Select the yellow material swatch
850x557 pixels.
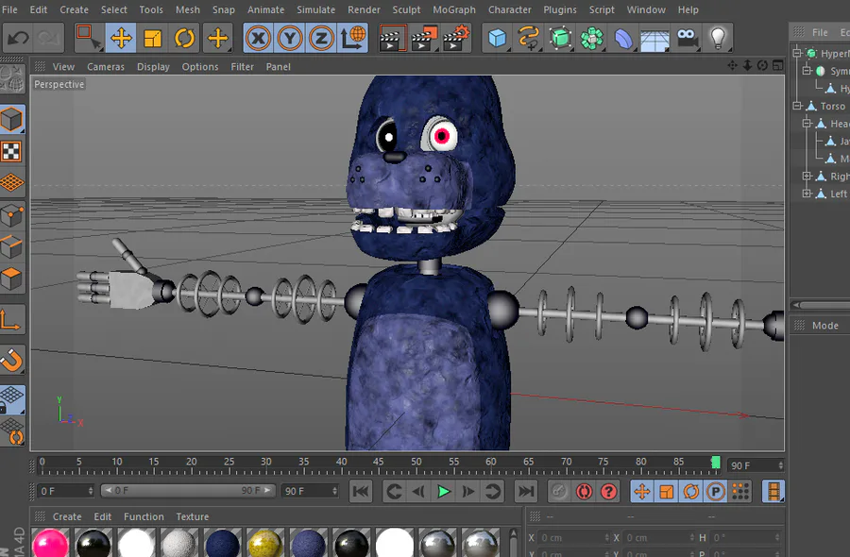click(265, 543)
